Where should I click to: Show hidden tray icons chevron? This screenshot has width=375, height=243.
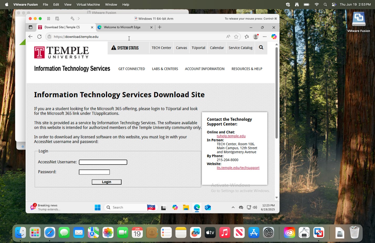click(233, 207)
